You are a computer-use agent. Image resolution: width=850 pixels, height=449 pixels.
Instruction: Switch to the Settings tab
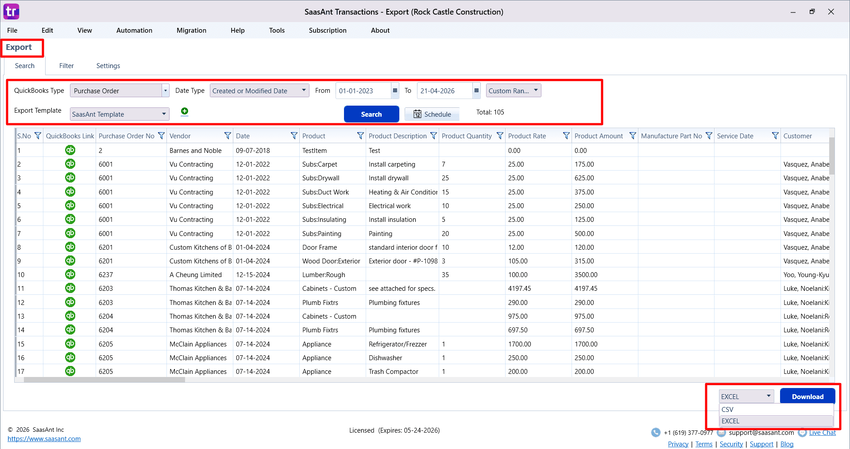tap(108, 66)
